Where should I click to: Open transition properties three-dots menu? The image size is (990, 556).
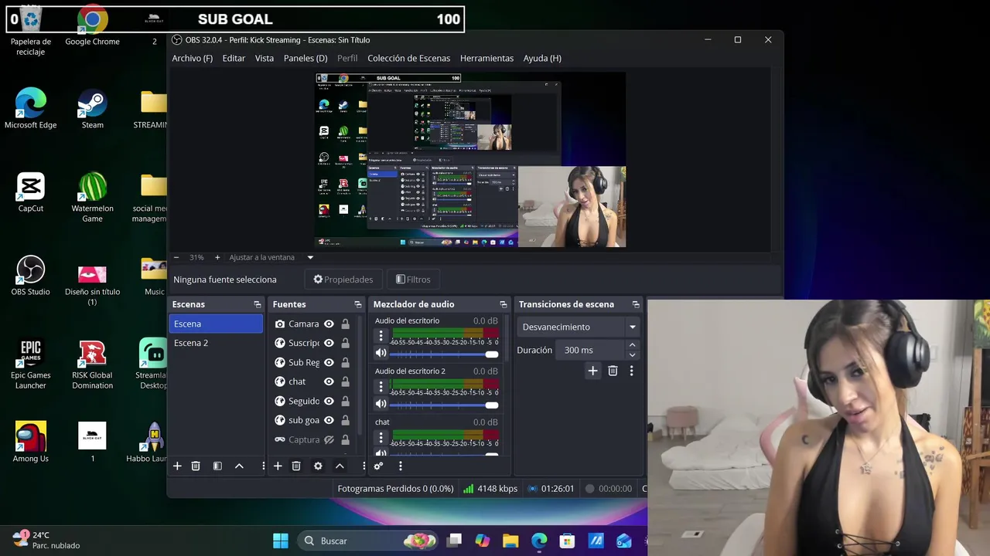tap(631, 371)
